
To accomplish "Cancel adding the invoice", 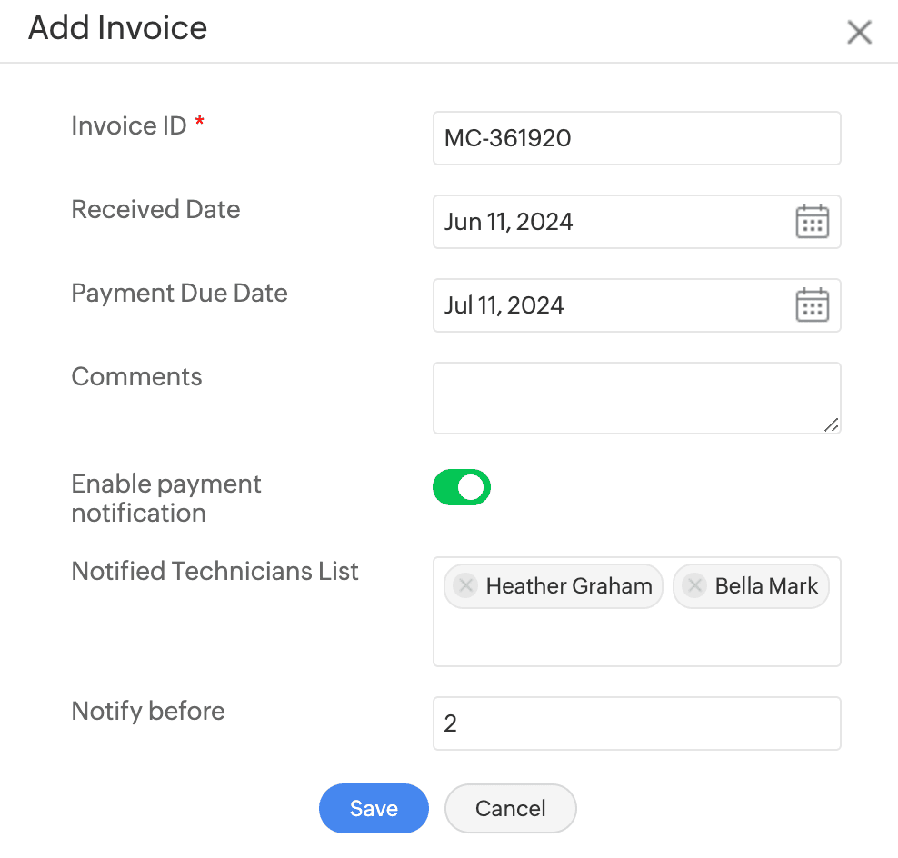I will (x=510, y=808).
